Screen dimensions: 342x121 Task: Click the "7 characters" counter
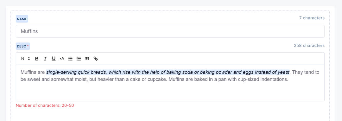(312, 18)
